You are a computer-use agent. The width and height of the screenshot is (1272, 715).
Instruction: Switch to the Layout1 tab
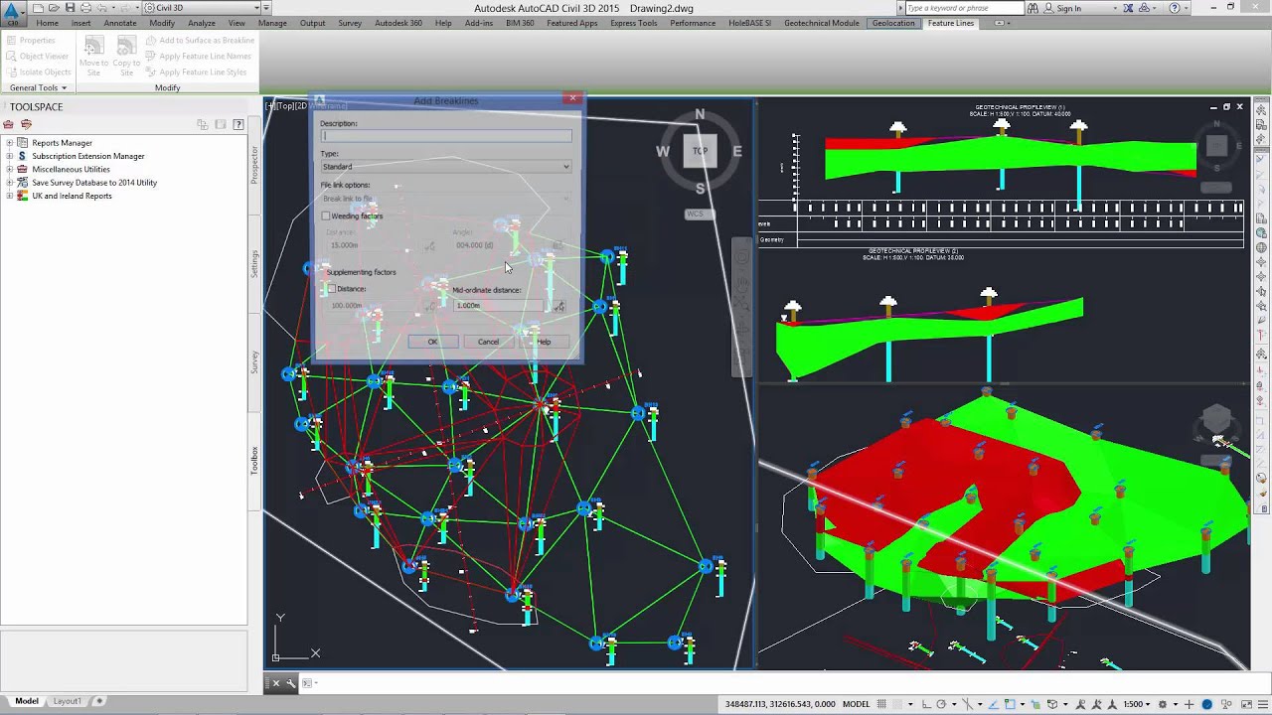pos(67,701)
